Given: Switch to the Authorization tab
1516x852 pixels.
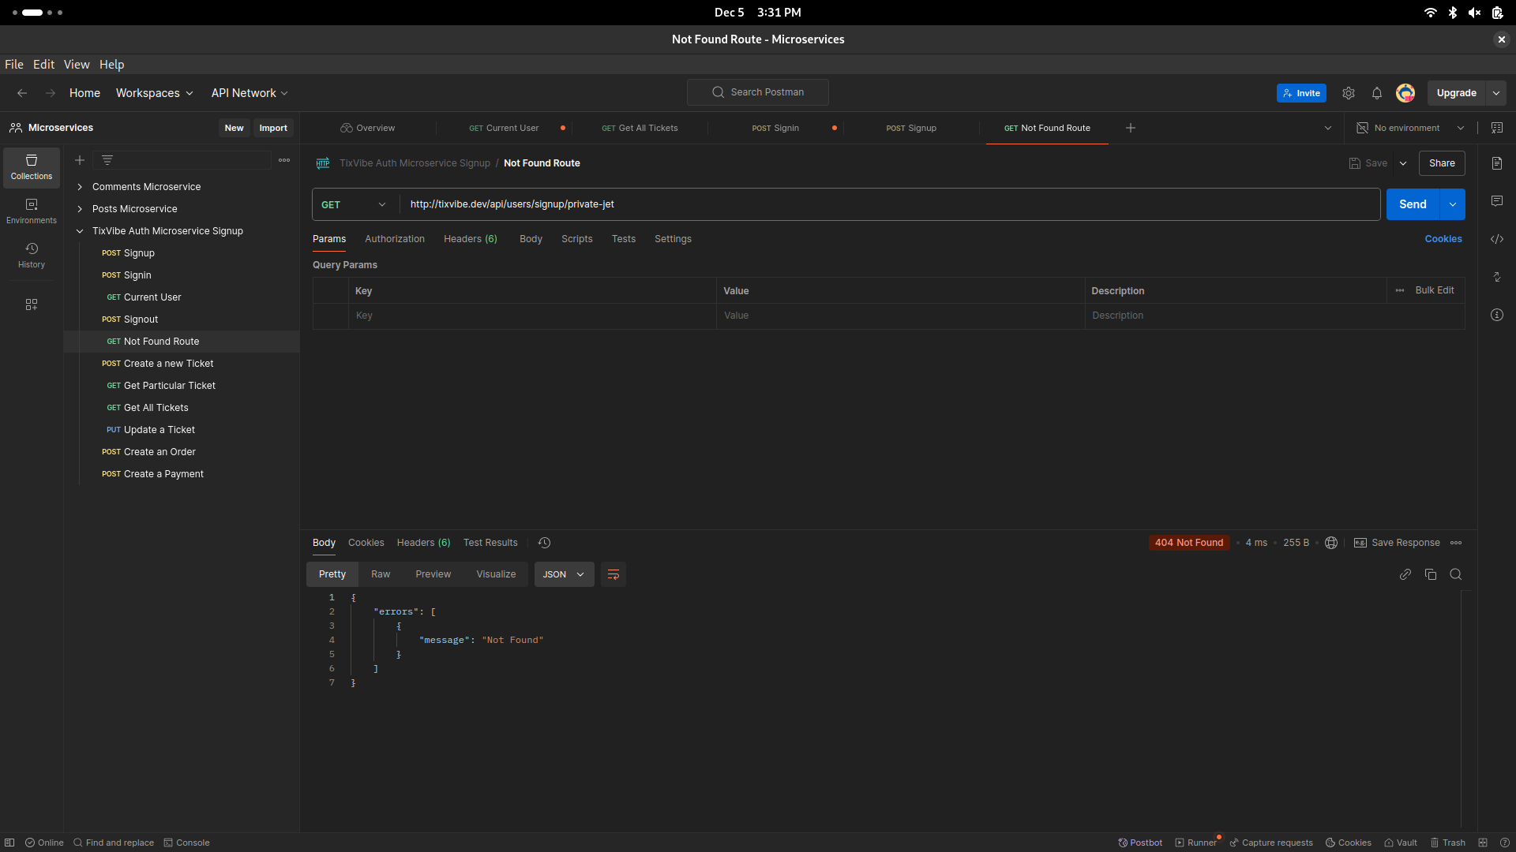Looking at the screenshot, I should (x=395, y=238).
